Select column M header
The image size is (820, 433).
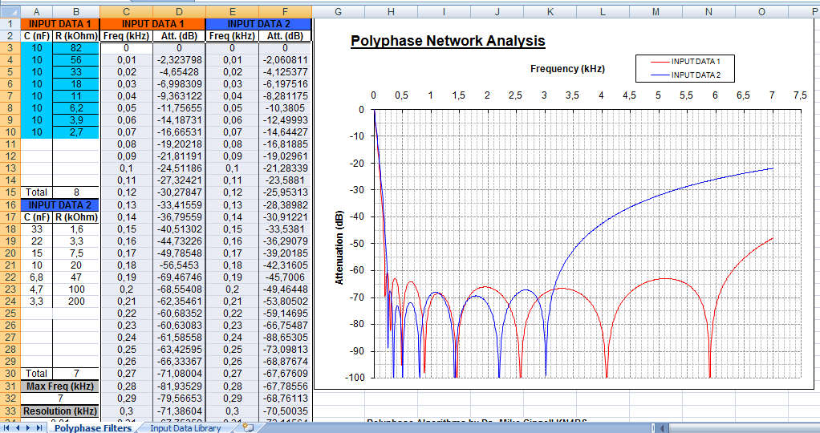tap(656, 12)
